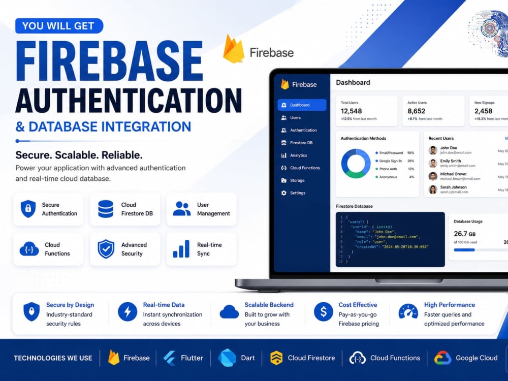This screenshot has width=508, height=381.
Task: Click the TECHNOLOGIES WE USE label
Action: coord(53,358)
